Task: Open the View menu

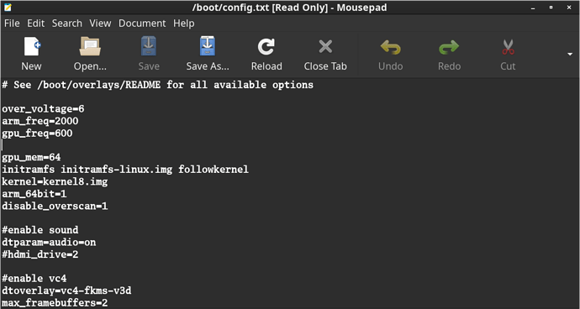Action: click(x=100, y=24)
